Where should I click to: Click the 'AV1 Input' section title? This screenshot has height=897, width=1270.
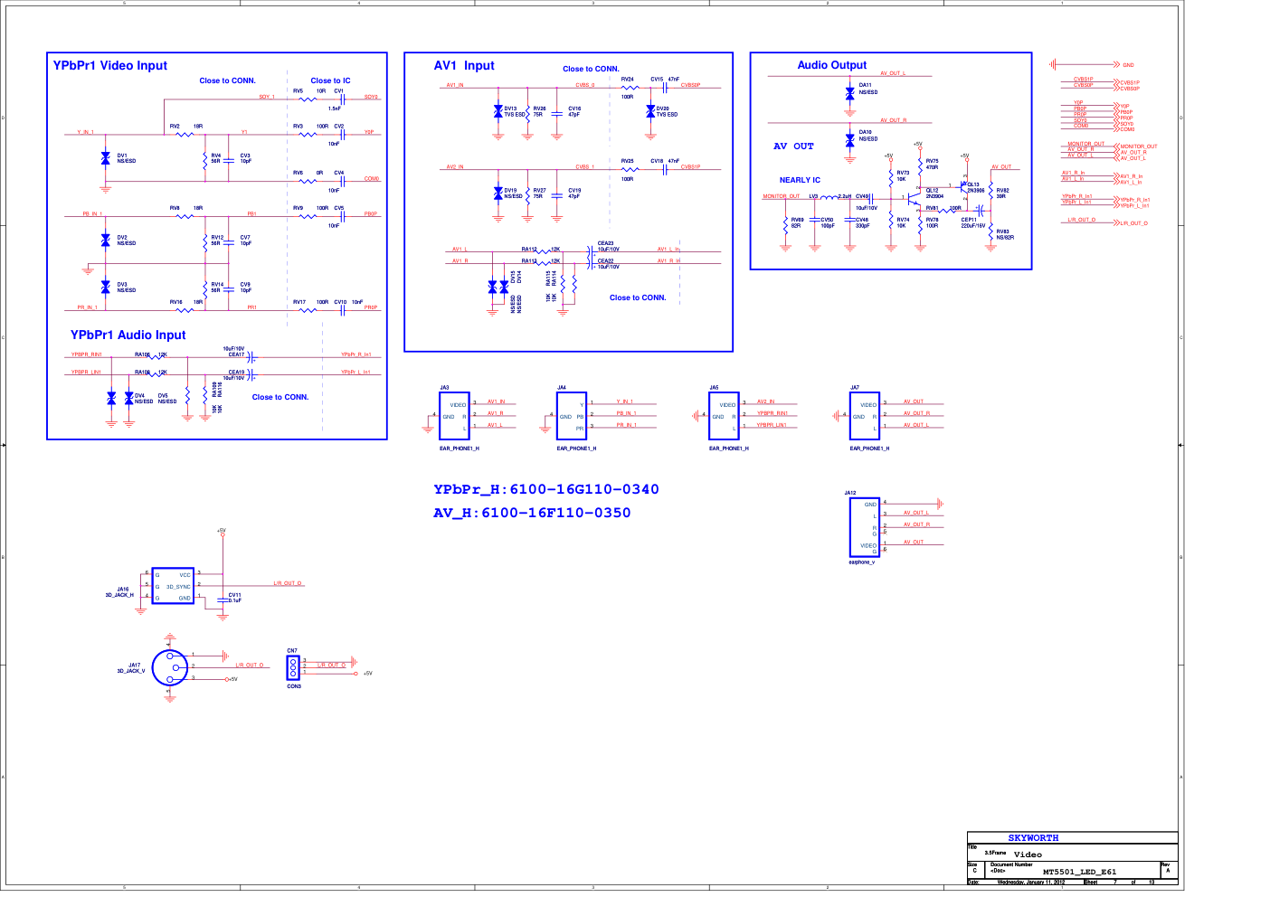pos(464,65)
